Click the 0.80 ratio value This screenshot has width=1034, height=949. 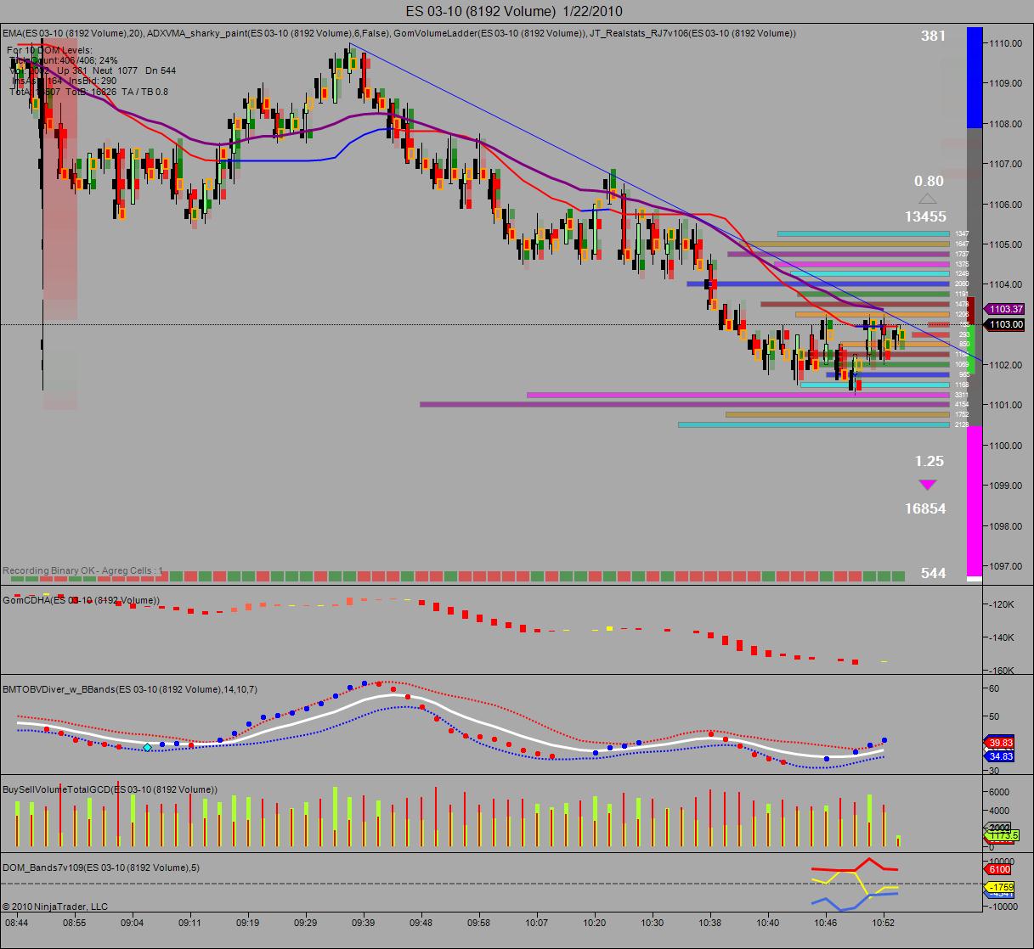[x=929, y=181]
